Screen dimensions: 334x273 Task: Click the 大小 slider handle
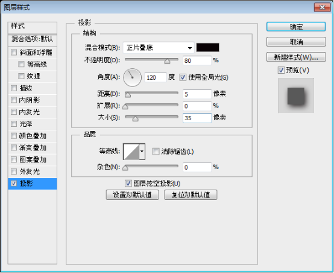pyautogui.click(x=135, y=118)
